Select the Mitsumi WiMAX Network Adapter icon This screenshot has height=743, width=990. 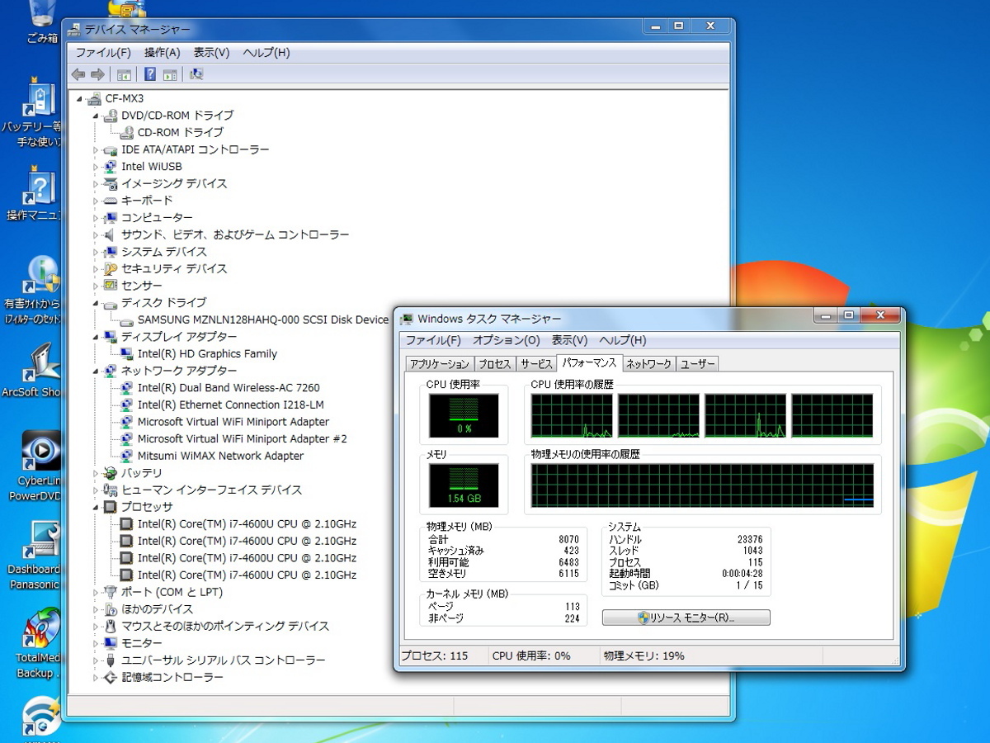(126, 456)
